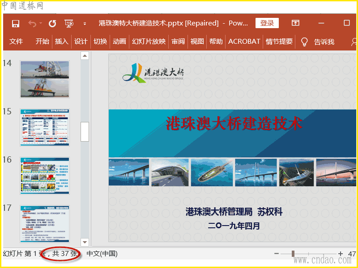Start slideshow from beginning icon
Screen dimensions: 358x268
(69, 24)
